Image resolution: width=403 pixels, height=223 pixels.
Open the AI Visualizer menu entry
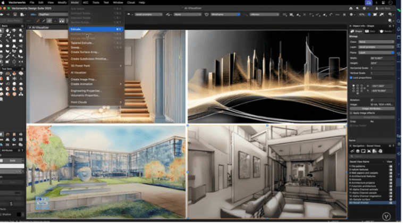click(x=79, y=72)
